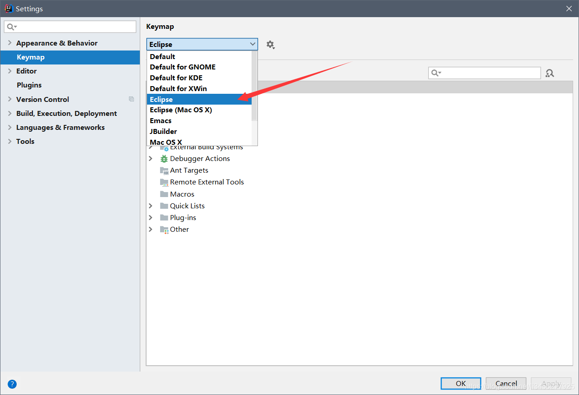Screen dimensions: 579x395
Task: Click the Plug-ins folder icon
Action: tap(164, 217)
